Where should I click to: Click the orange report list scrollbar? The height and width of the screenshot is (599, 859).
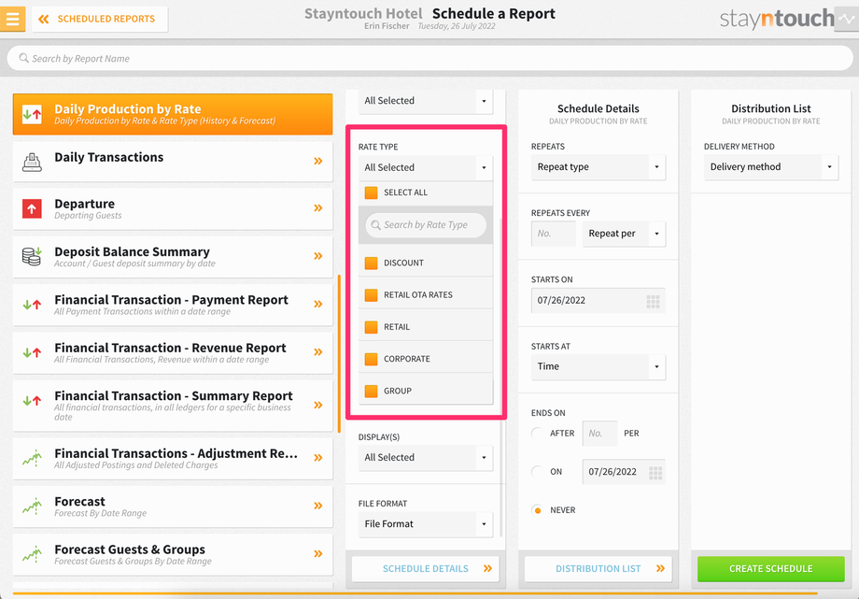point(340,354)
